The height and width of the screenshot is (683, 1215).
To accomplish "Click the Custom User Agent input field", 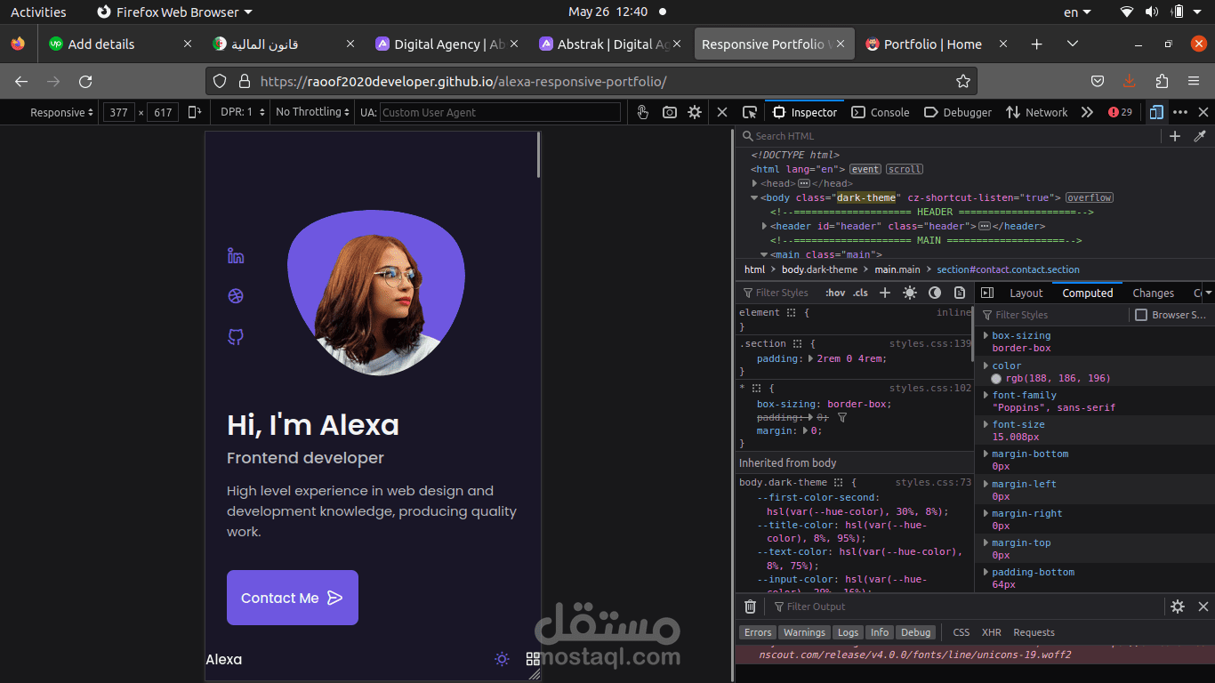I will coord(500,112).
